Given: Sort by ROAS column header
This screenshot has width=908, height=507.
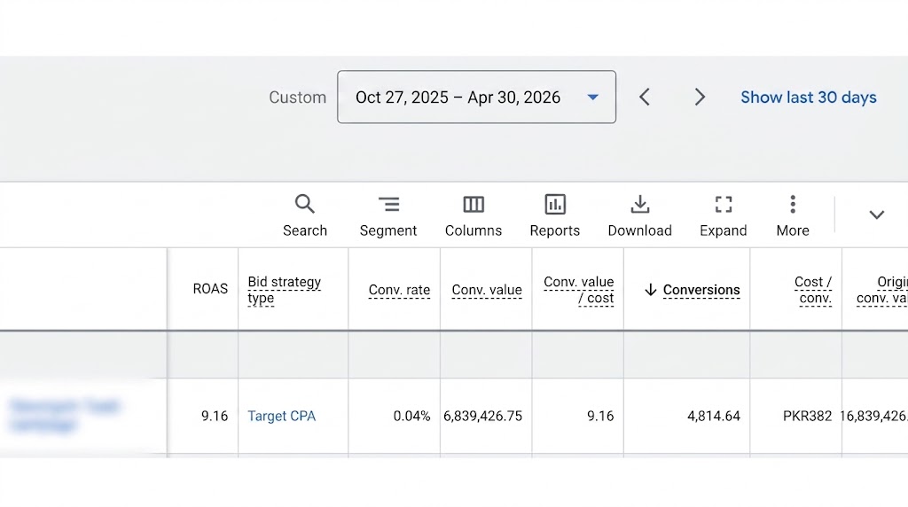Looking at the screenshot, I should pos(210,289).
